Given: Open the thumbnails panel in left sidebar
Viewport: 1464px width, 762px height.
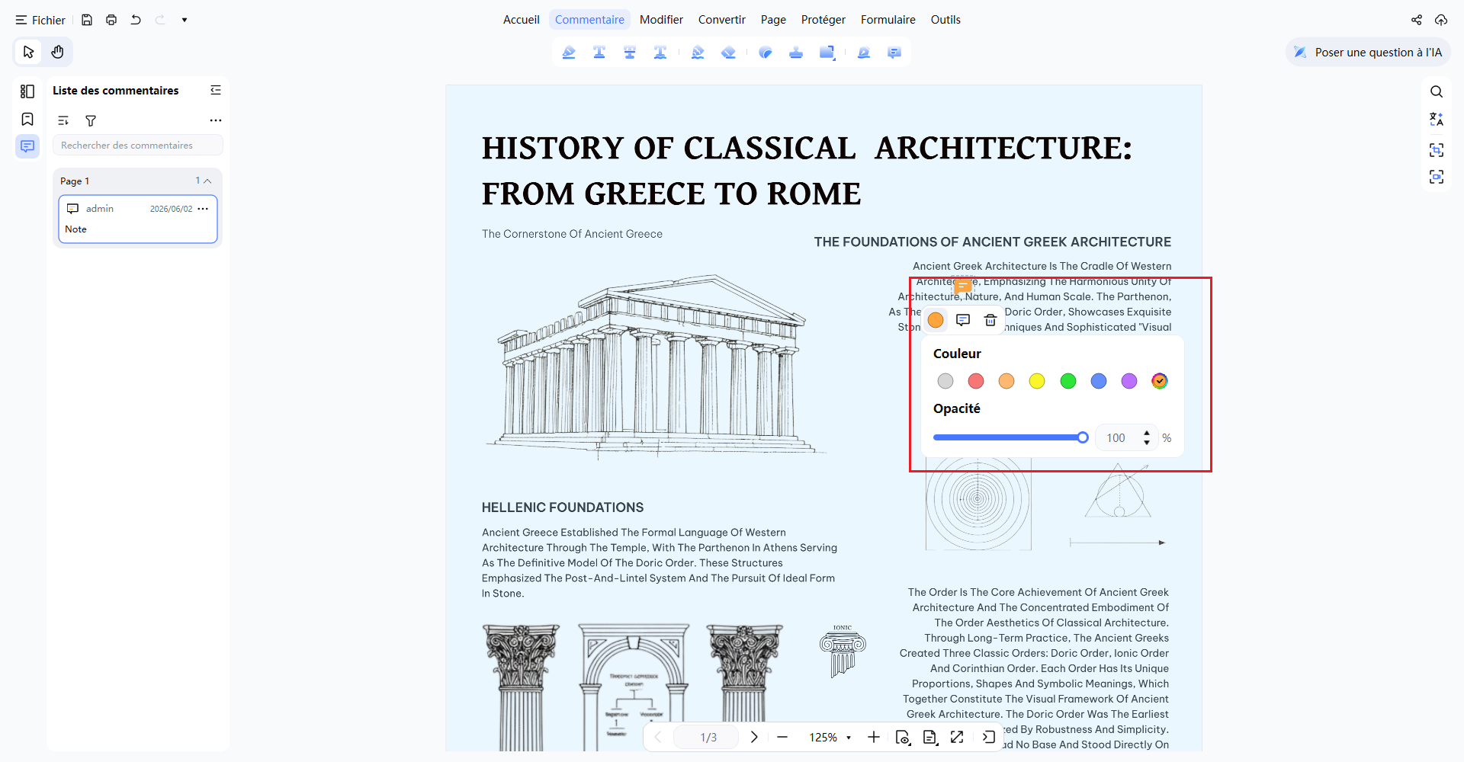Looking at the screenshot, I should (27, 91).
